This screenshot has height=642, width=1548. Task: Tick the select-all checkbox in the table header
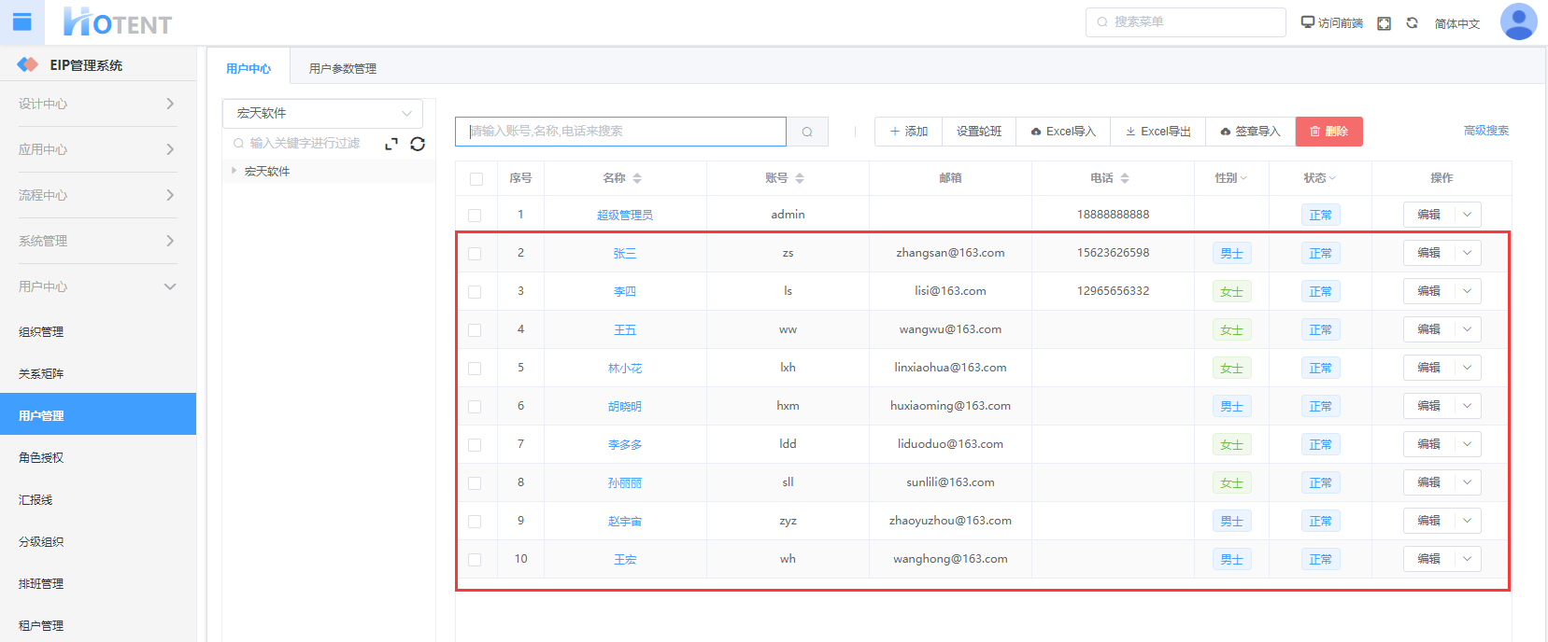[x=476, y=179]
